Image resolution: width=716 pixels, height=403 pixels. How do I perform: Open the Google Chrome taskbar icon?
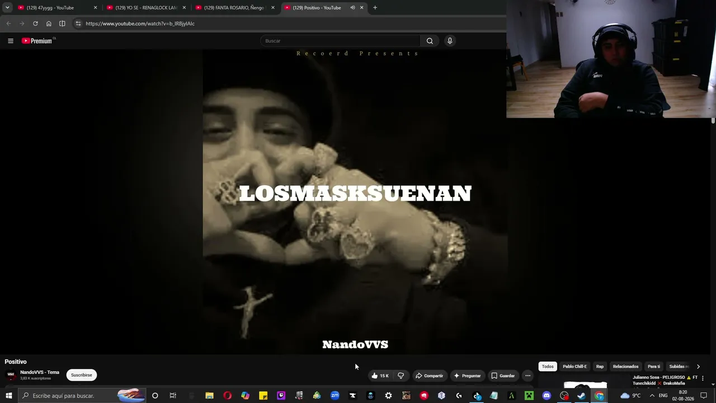coord(599,396)
